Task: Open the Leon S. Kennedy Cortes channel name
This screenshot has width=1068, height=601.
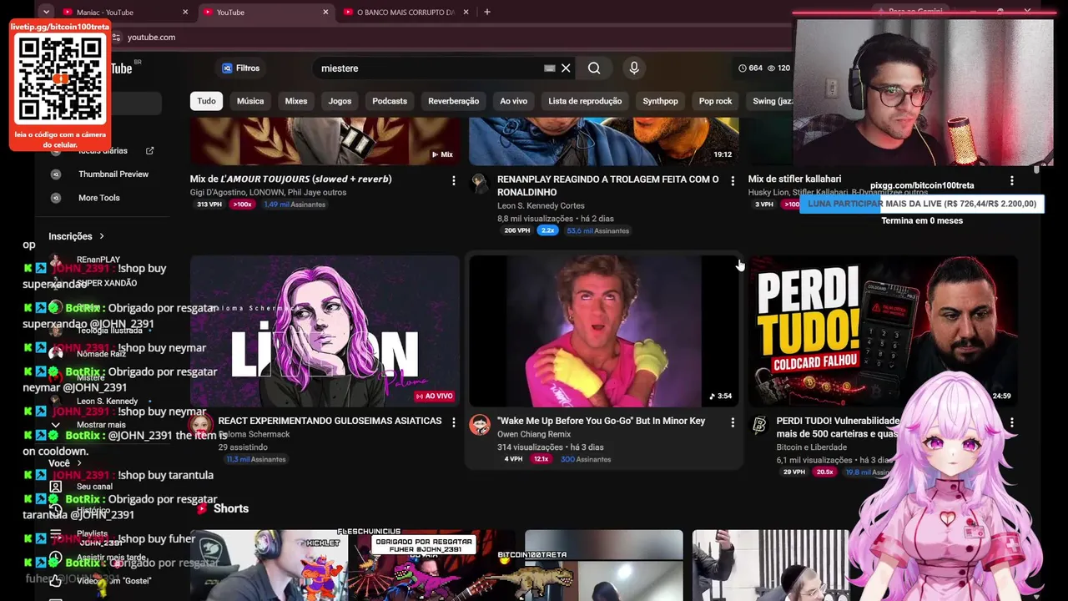Action: coord(541,205)
